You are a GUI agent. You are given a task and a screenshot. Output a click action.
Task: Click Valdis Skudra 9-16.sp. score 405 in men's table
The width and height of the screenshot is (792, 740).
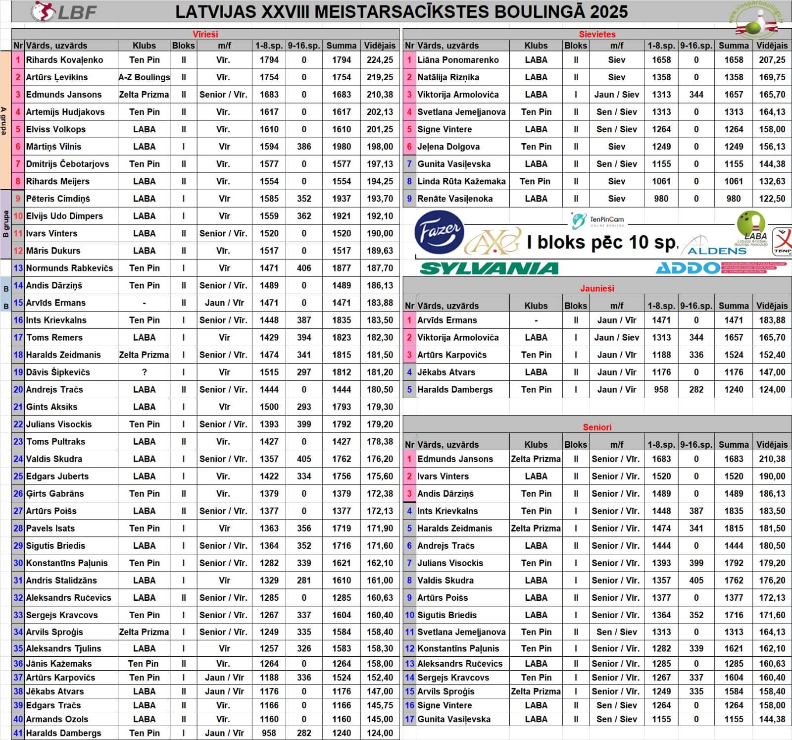coord(304,459)
